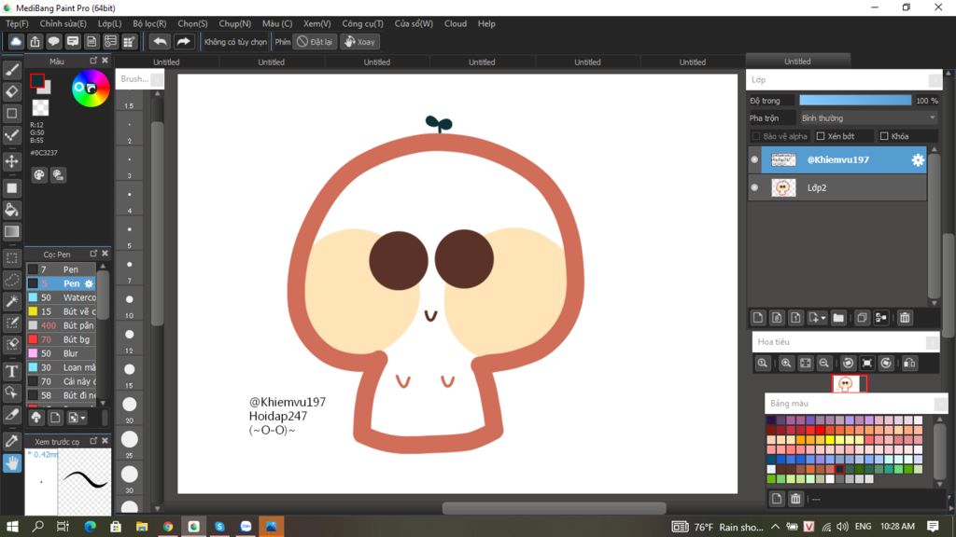The image size is (956, 537).
Task: Close the Màu color panel
Action: 105,61
